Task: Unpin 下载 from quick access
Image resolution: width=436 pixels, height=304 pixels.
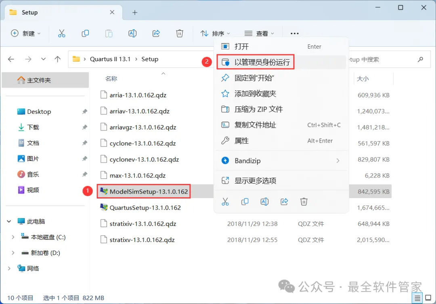Action: pyautogui.click(x=84, y=127)
